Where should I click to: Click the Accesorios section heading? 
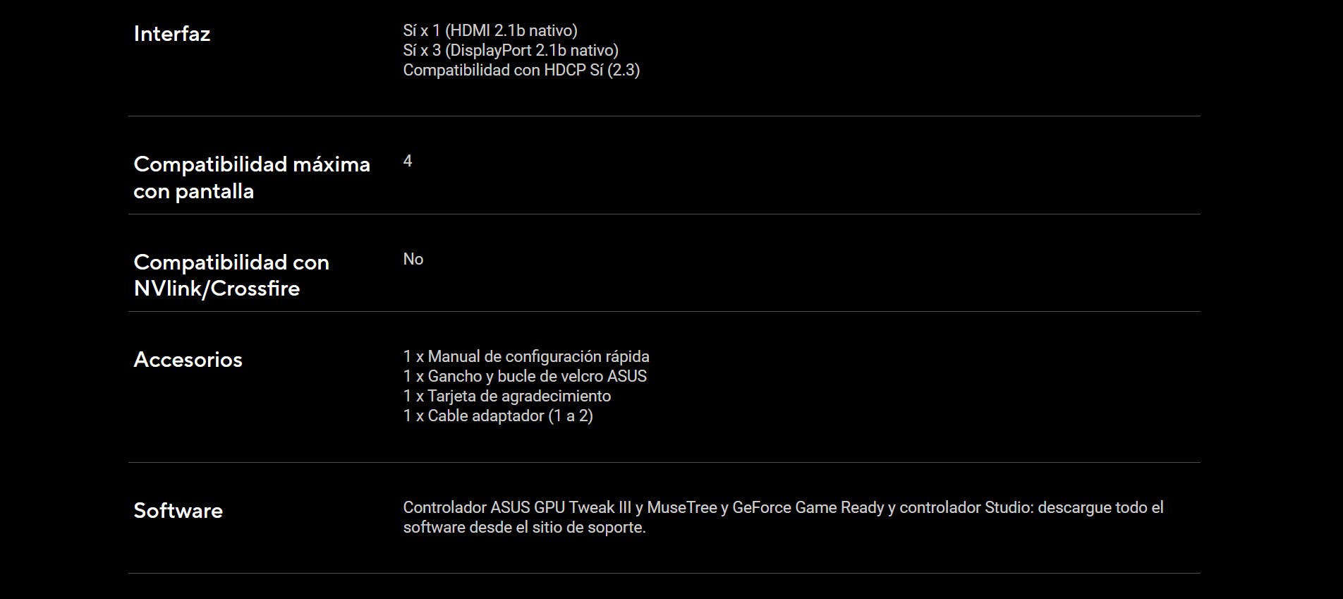[x=188, y=360]
